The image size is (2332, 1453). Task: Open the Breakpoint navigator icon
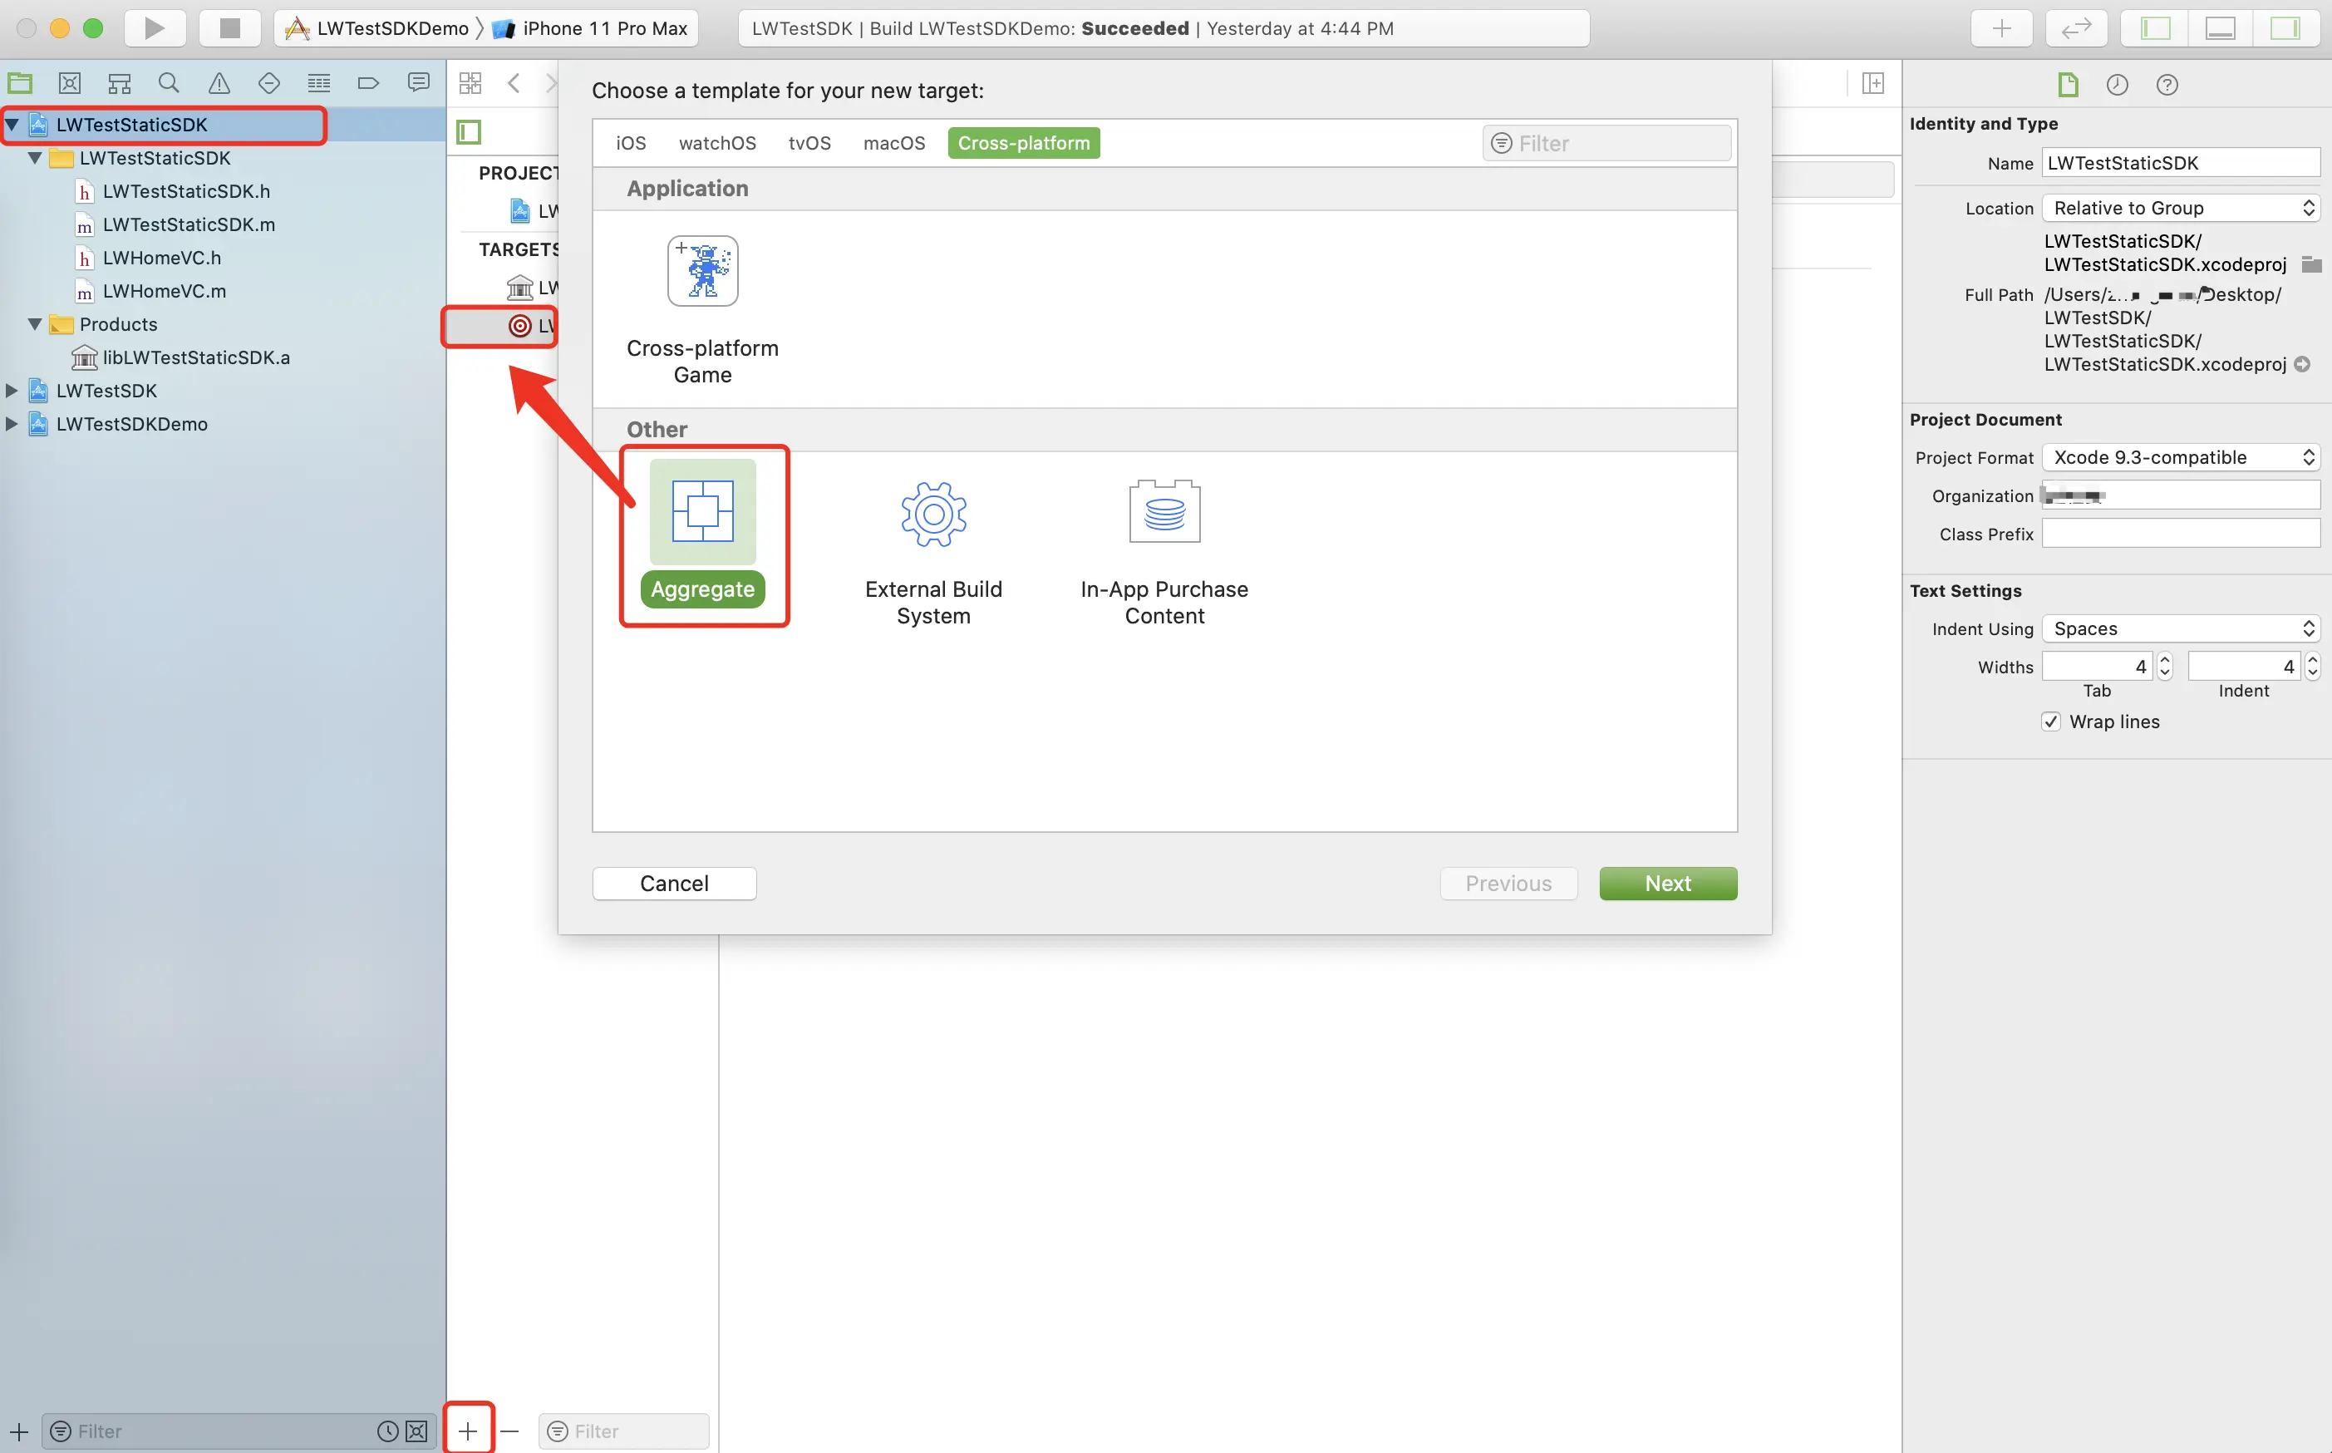[x=368, y=84]
